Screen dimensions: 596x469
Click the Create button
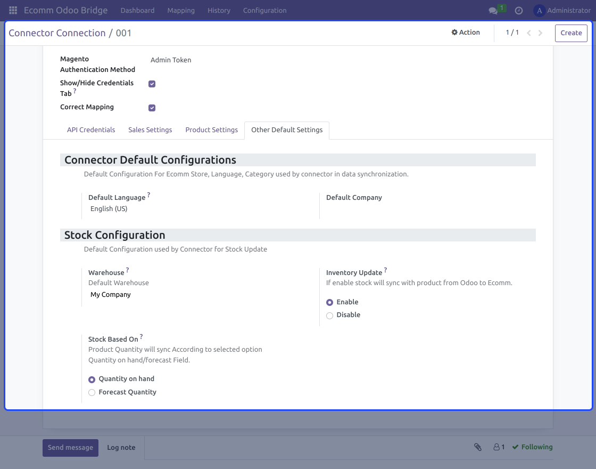(x=571, y=33)
